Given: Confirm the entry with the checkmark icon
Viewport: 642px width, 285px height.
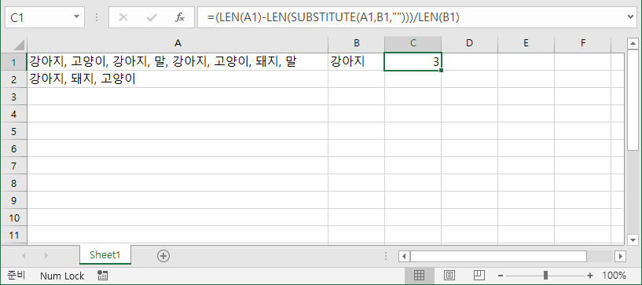Looking at the screenshot, I should point(152,17).
